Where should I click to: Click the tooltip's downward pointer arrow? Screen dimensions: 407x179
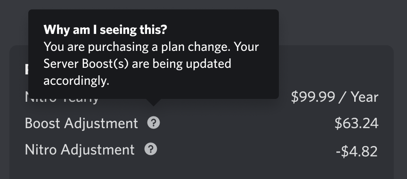[154, 103]
